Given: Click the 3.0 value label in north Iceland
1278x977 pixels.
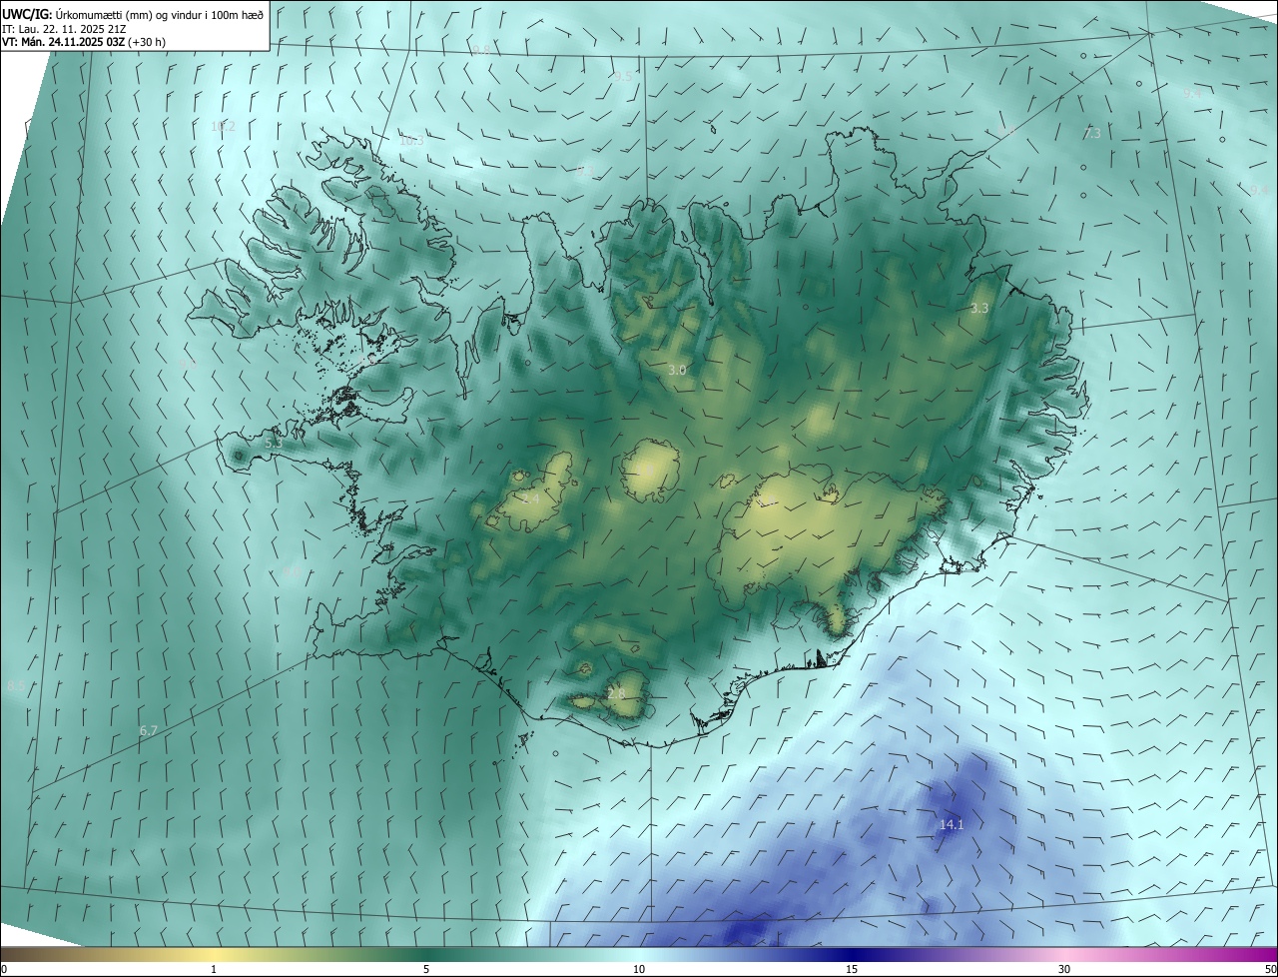Looking at the screenshot, I should click(x=677, y=370).
